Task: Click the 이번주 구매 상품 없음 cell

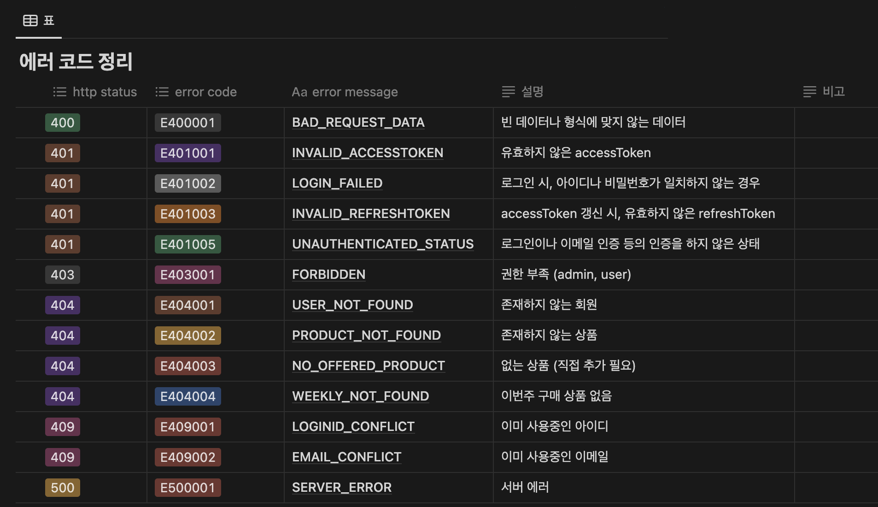Action: coord(644,396)
